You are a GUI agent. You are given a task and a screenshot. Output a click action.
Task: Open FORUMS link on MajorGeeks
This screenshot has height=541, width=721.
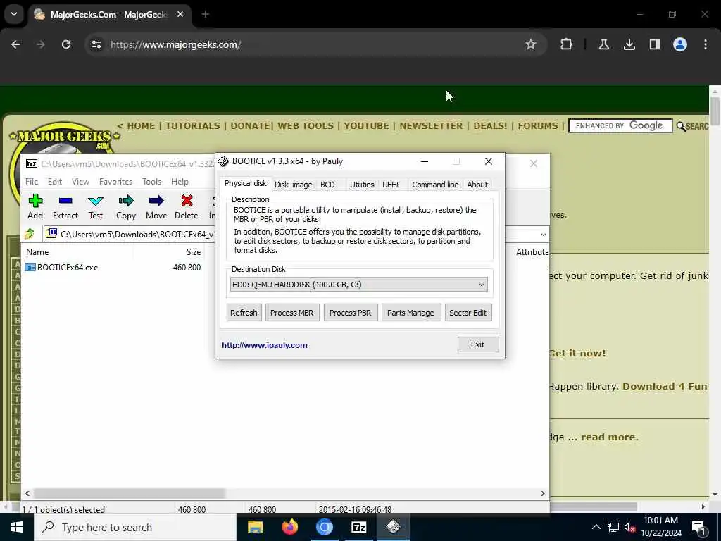click(x=537, y=125)
